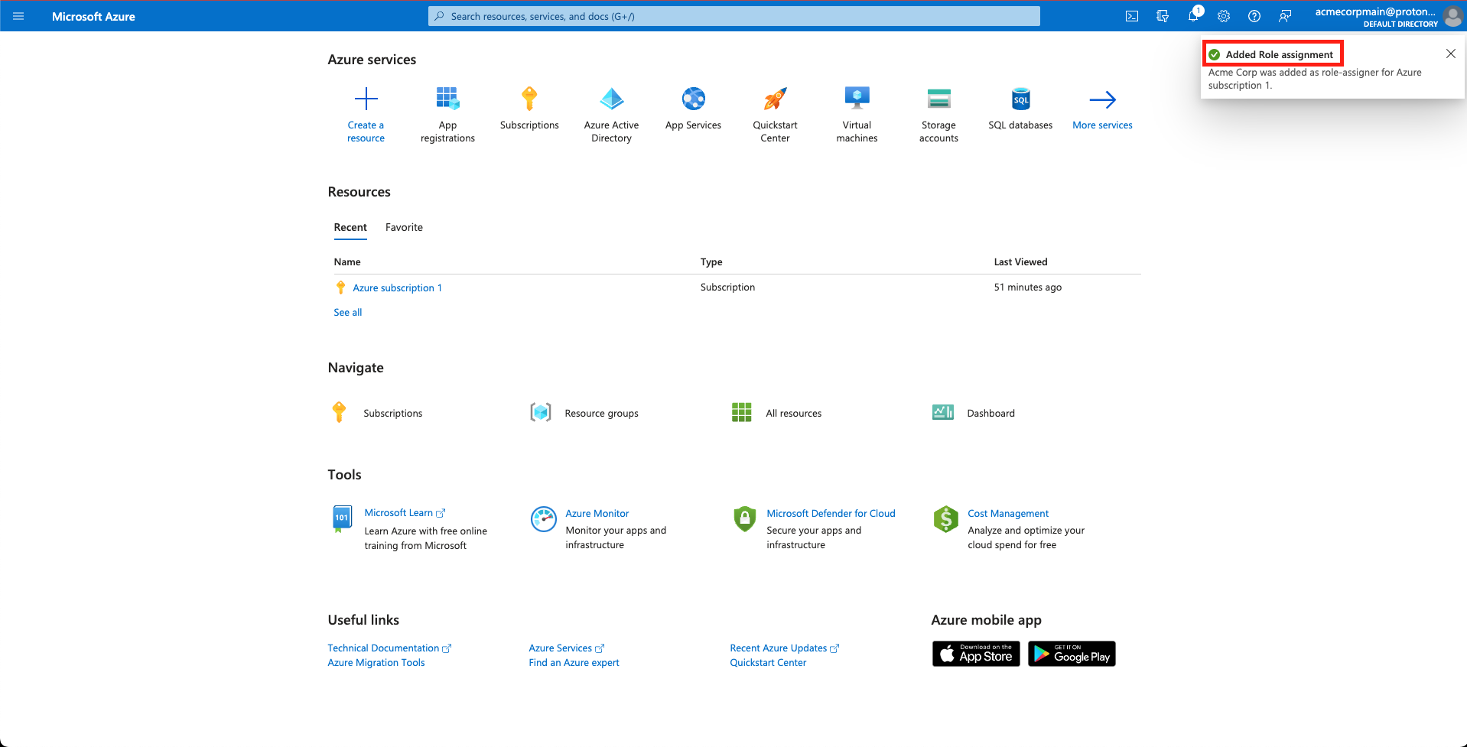Viewport: 1467px width, 747px height.
Task: Switch to the Recent resources tab
Action: (x=350, y=227)
